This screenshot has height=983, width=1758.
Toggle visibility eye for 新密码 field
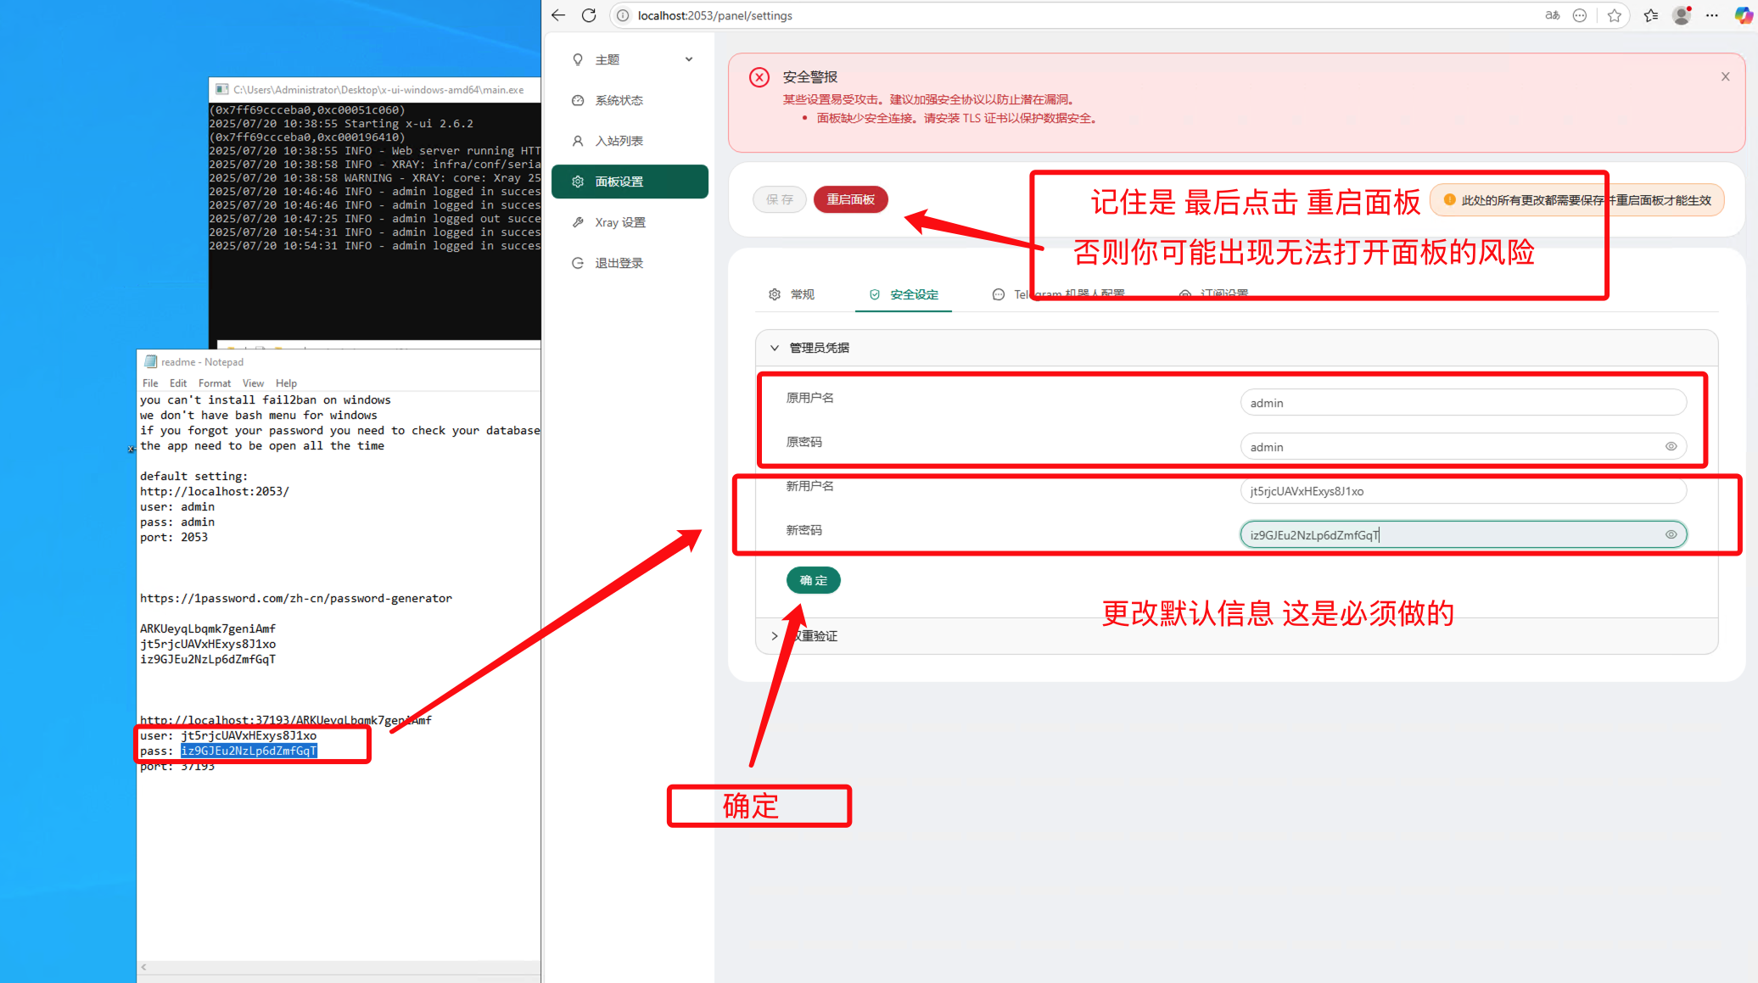coord(1671,534)
